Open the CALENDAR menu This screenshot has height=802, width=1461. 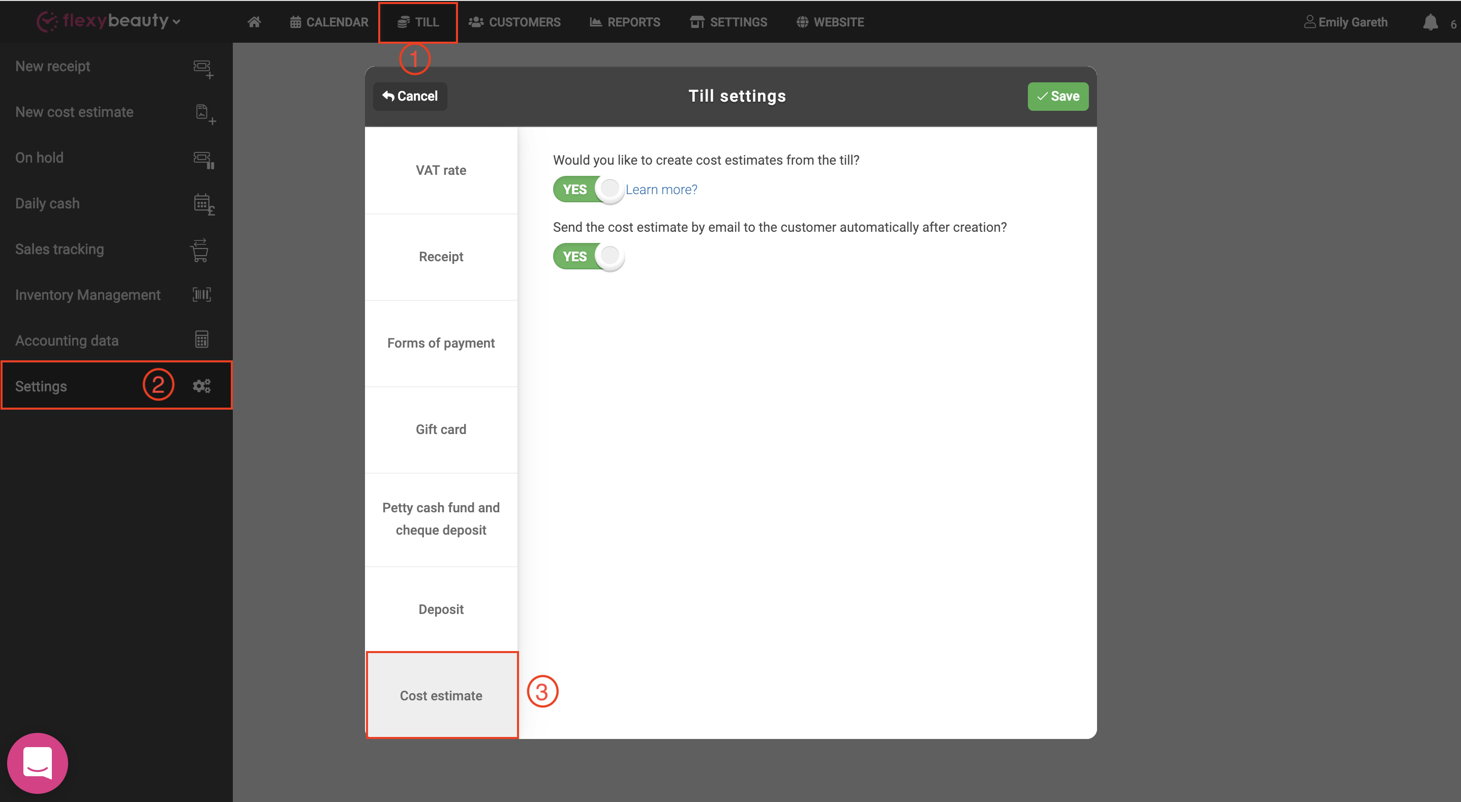click(x=329, y=22)
